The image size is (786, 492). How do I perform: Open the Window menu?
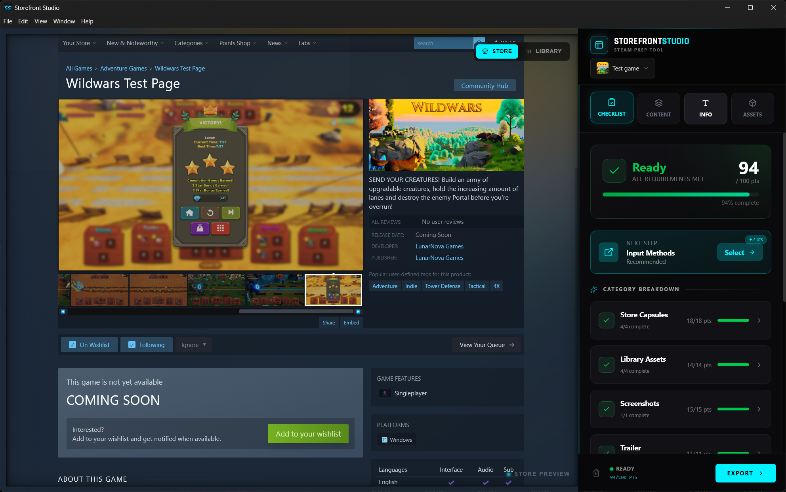point(64,21)
